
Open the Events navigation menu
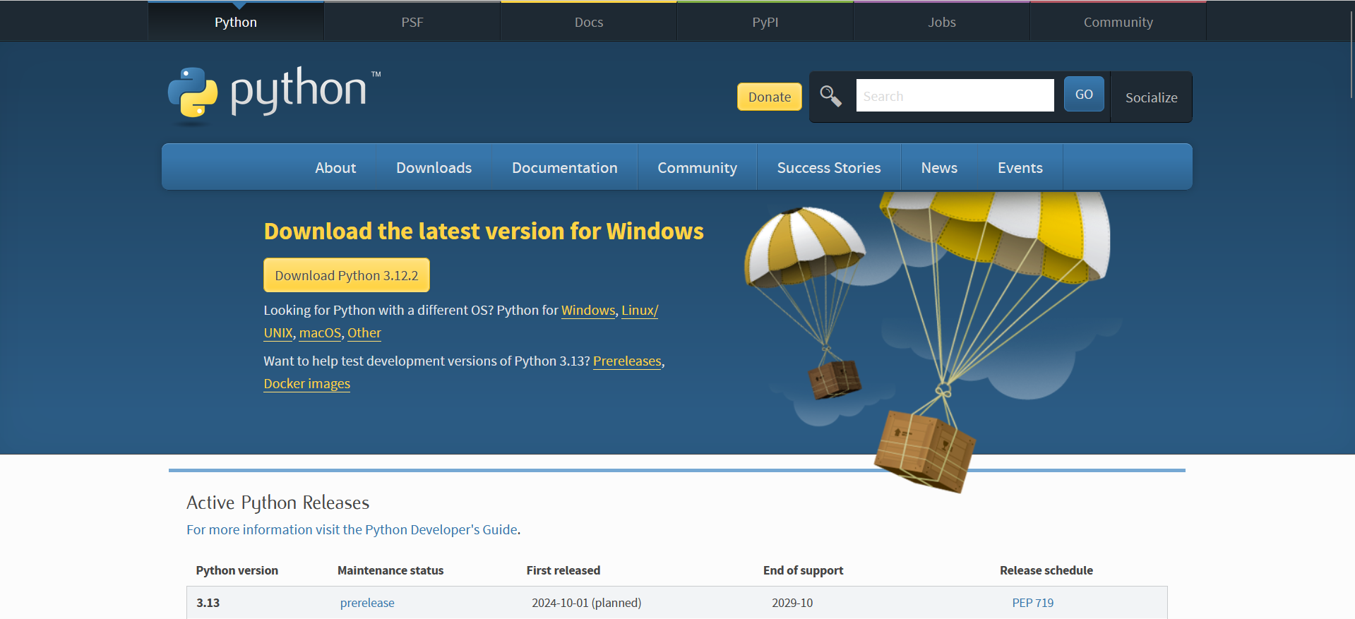(x=1020, y=167)
